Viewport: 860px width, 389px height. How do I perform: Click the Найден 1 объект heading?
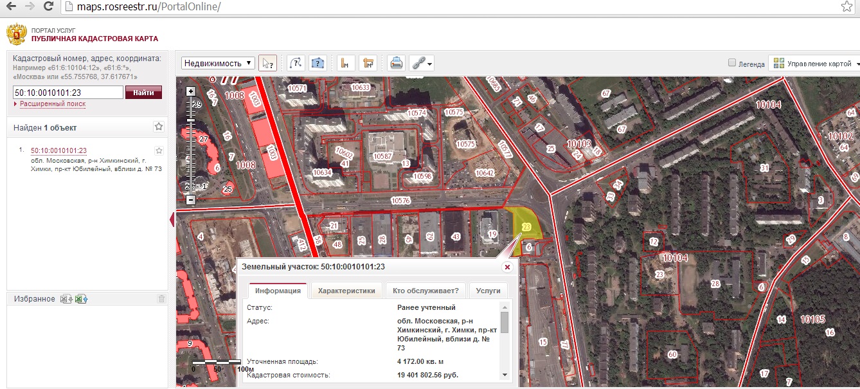tap(45, 128)
